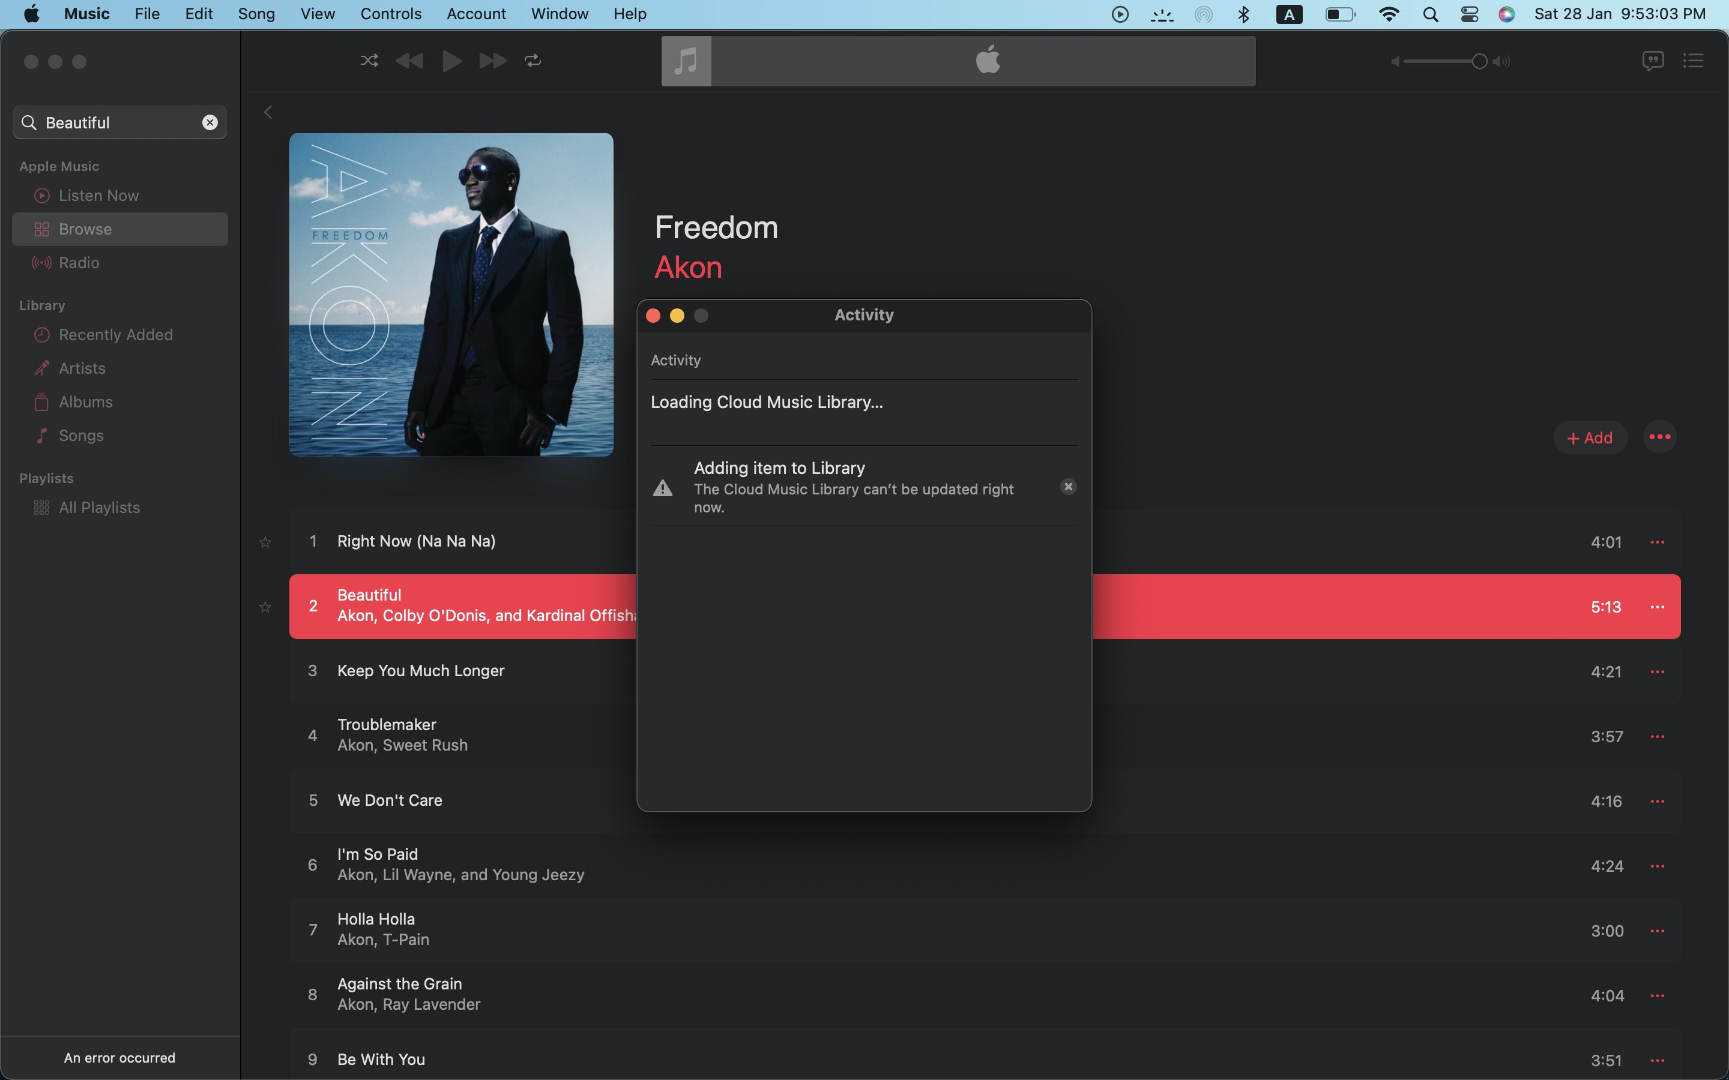This screenshot has height=1080, width=1729.
Task: Click the more options ellipsis on Beautiful
Action: [x=1658, y=606]
